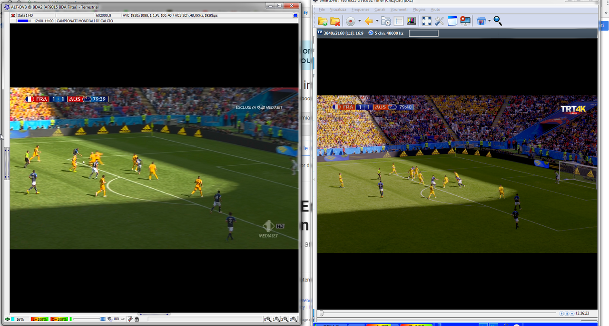
Task: Click the folder with red X icon
Action: point(335,21)
